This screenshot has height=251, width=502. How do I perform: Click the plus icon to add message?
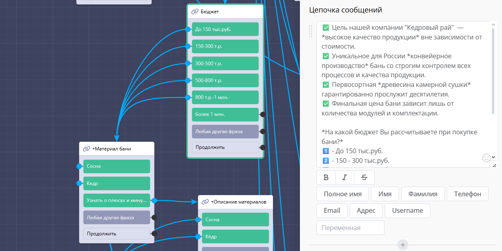[403, 245]
